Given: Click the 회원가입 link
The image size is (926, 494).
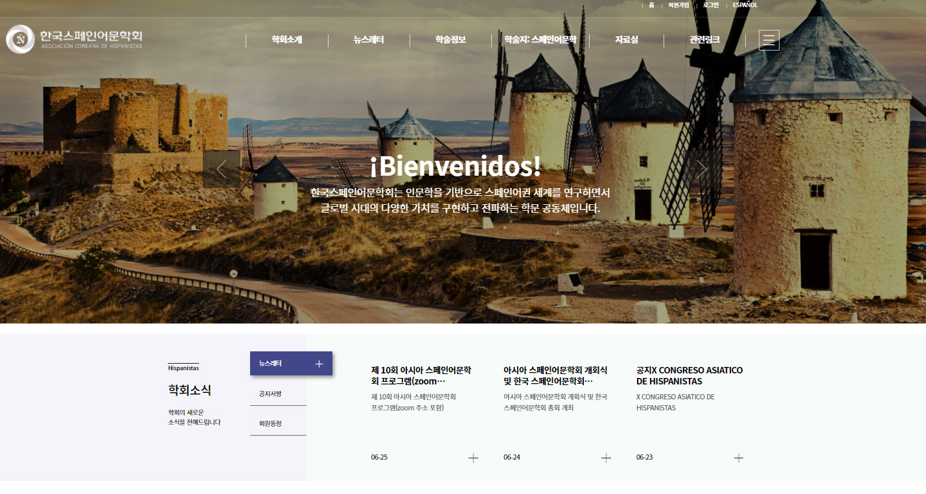Looking at the screenshot, I should (678, 5).
